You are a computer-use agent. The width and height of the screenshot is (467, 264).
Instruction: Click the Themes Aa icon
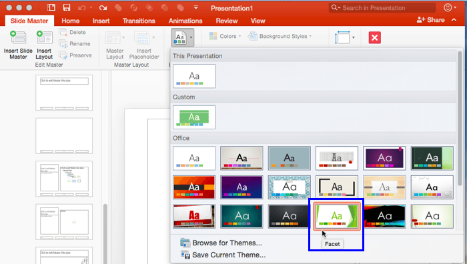[180, 38]
